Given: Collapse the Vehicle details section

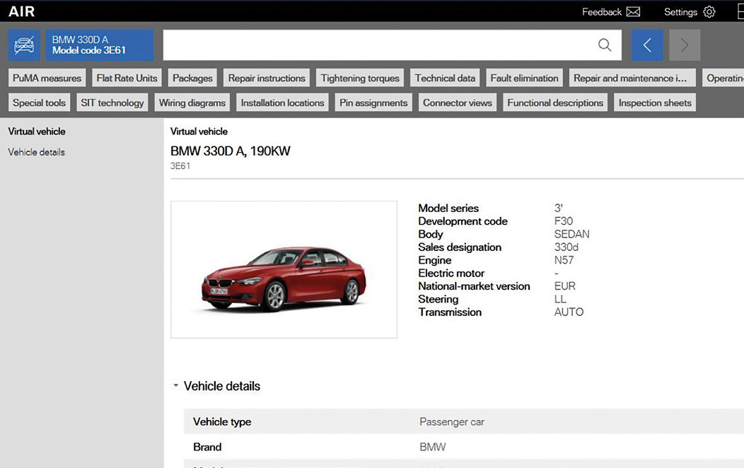Looking at the screenshot, I should pos(176,386).
